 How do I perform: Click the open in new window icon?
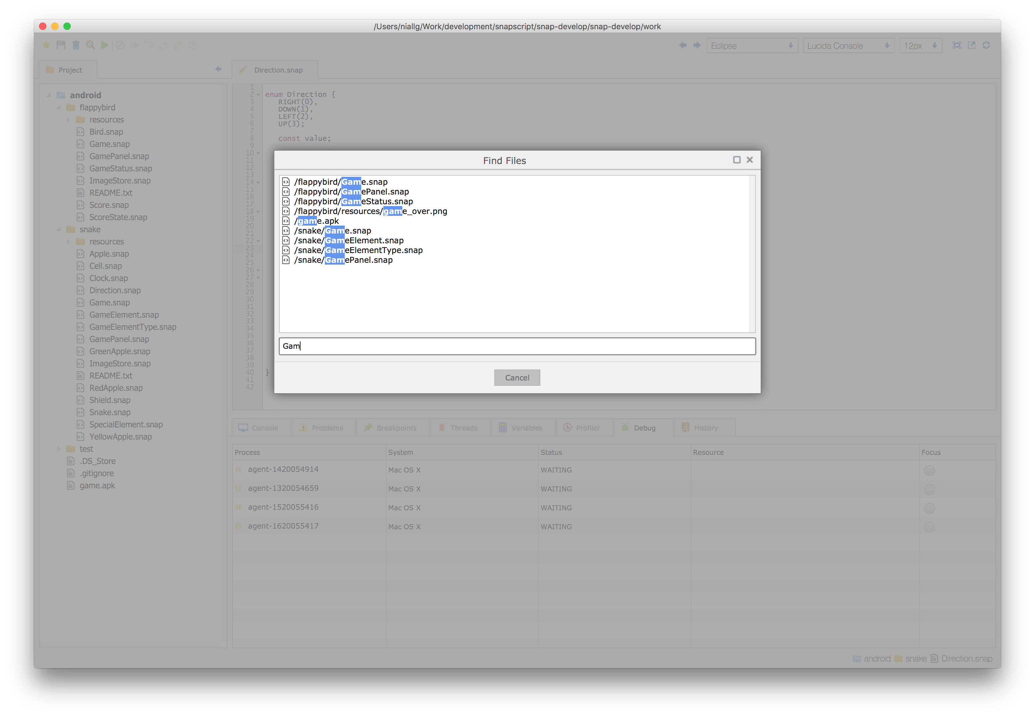tap(972, 45)
